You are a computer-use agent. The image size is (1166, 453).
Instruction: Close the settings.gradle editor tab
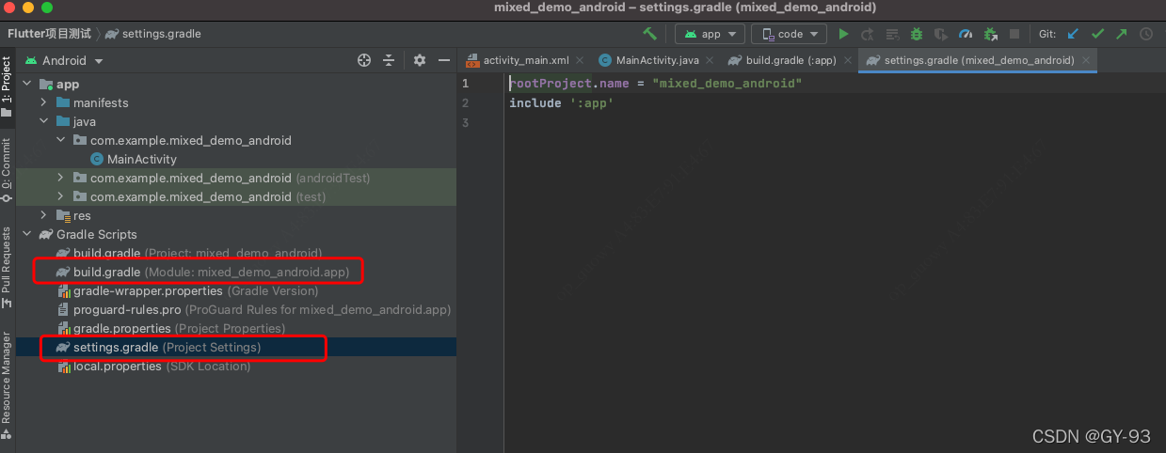tap(1086, 60)
